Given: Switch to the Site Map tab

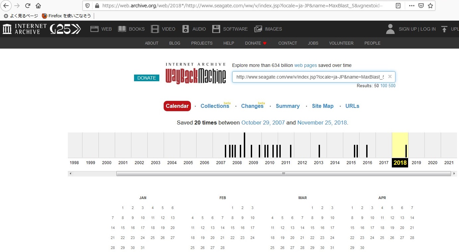Looking at the screenshot, I should point(323,106).
